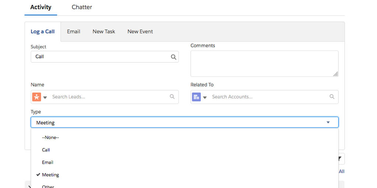Switch to the New Event tab
The width and height of the screenshot is (377, 188).
coord(140,32)
